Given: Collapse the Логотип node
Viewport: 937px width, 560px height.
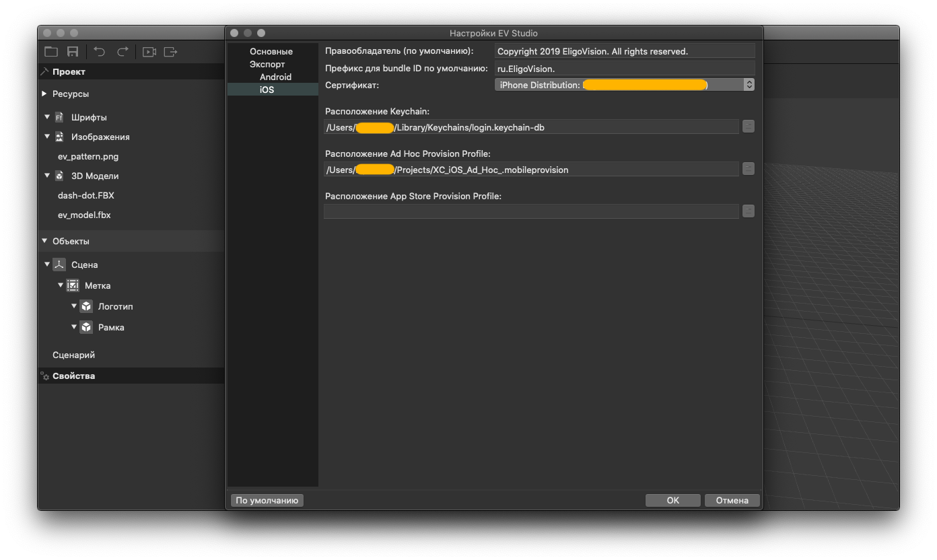Looking at the screenshot, I should (x=74, y=306).
